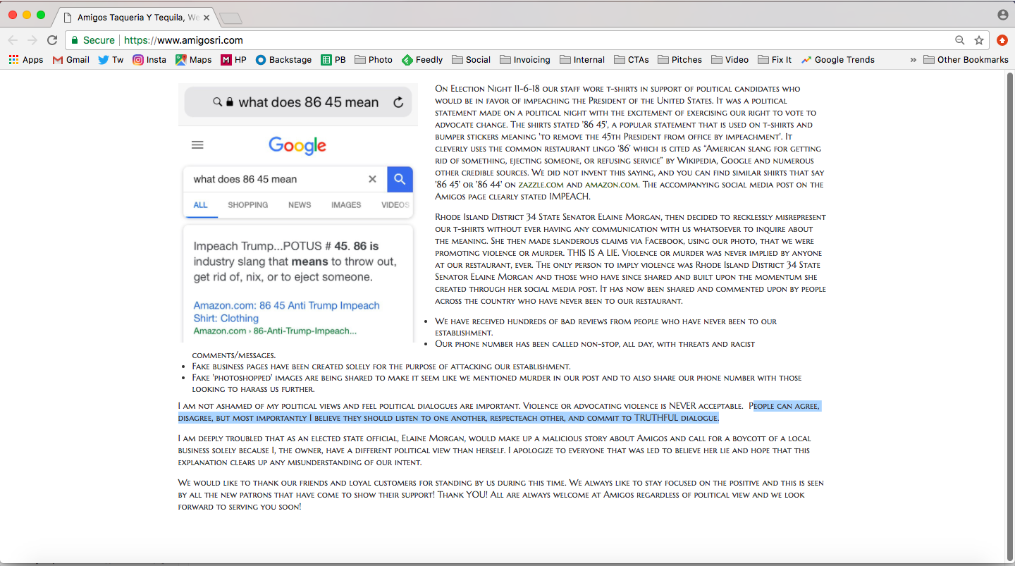Open the Internal bookmarks folder
Screen dimensions: 1015x566
click(582, 60)
